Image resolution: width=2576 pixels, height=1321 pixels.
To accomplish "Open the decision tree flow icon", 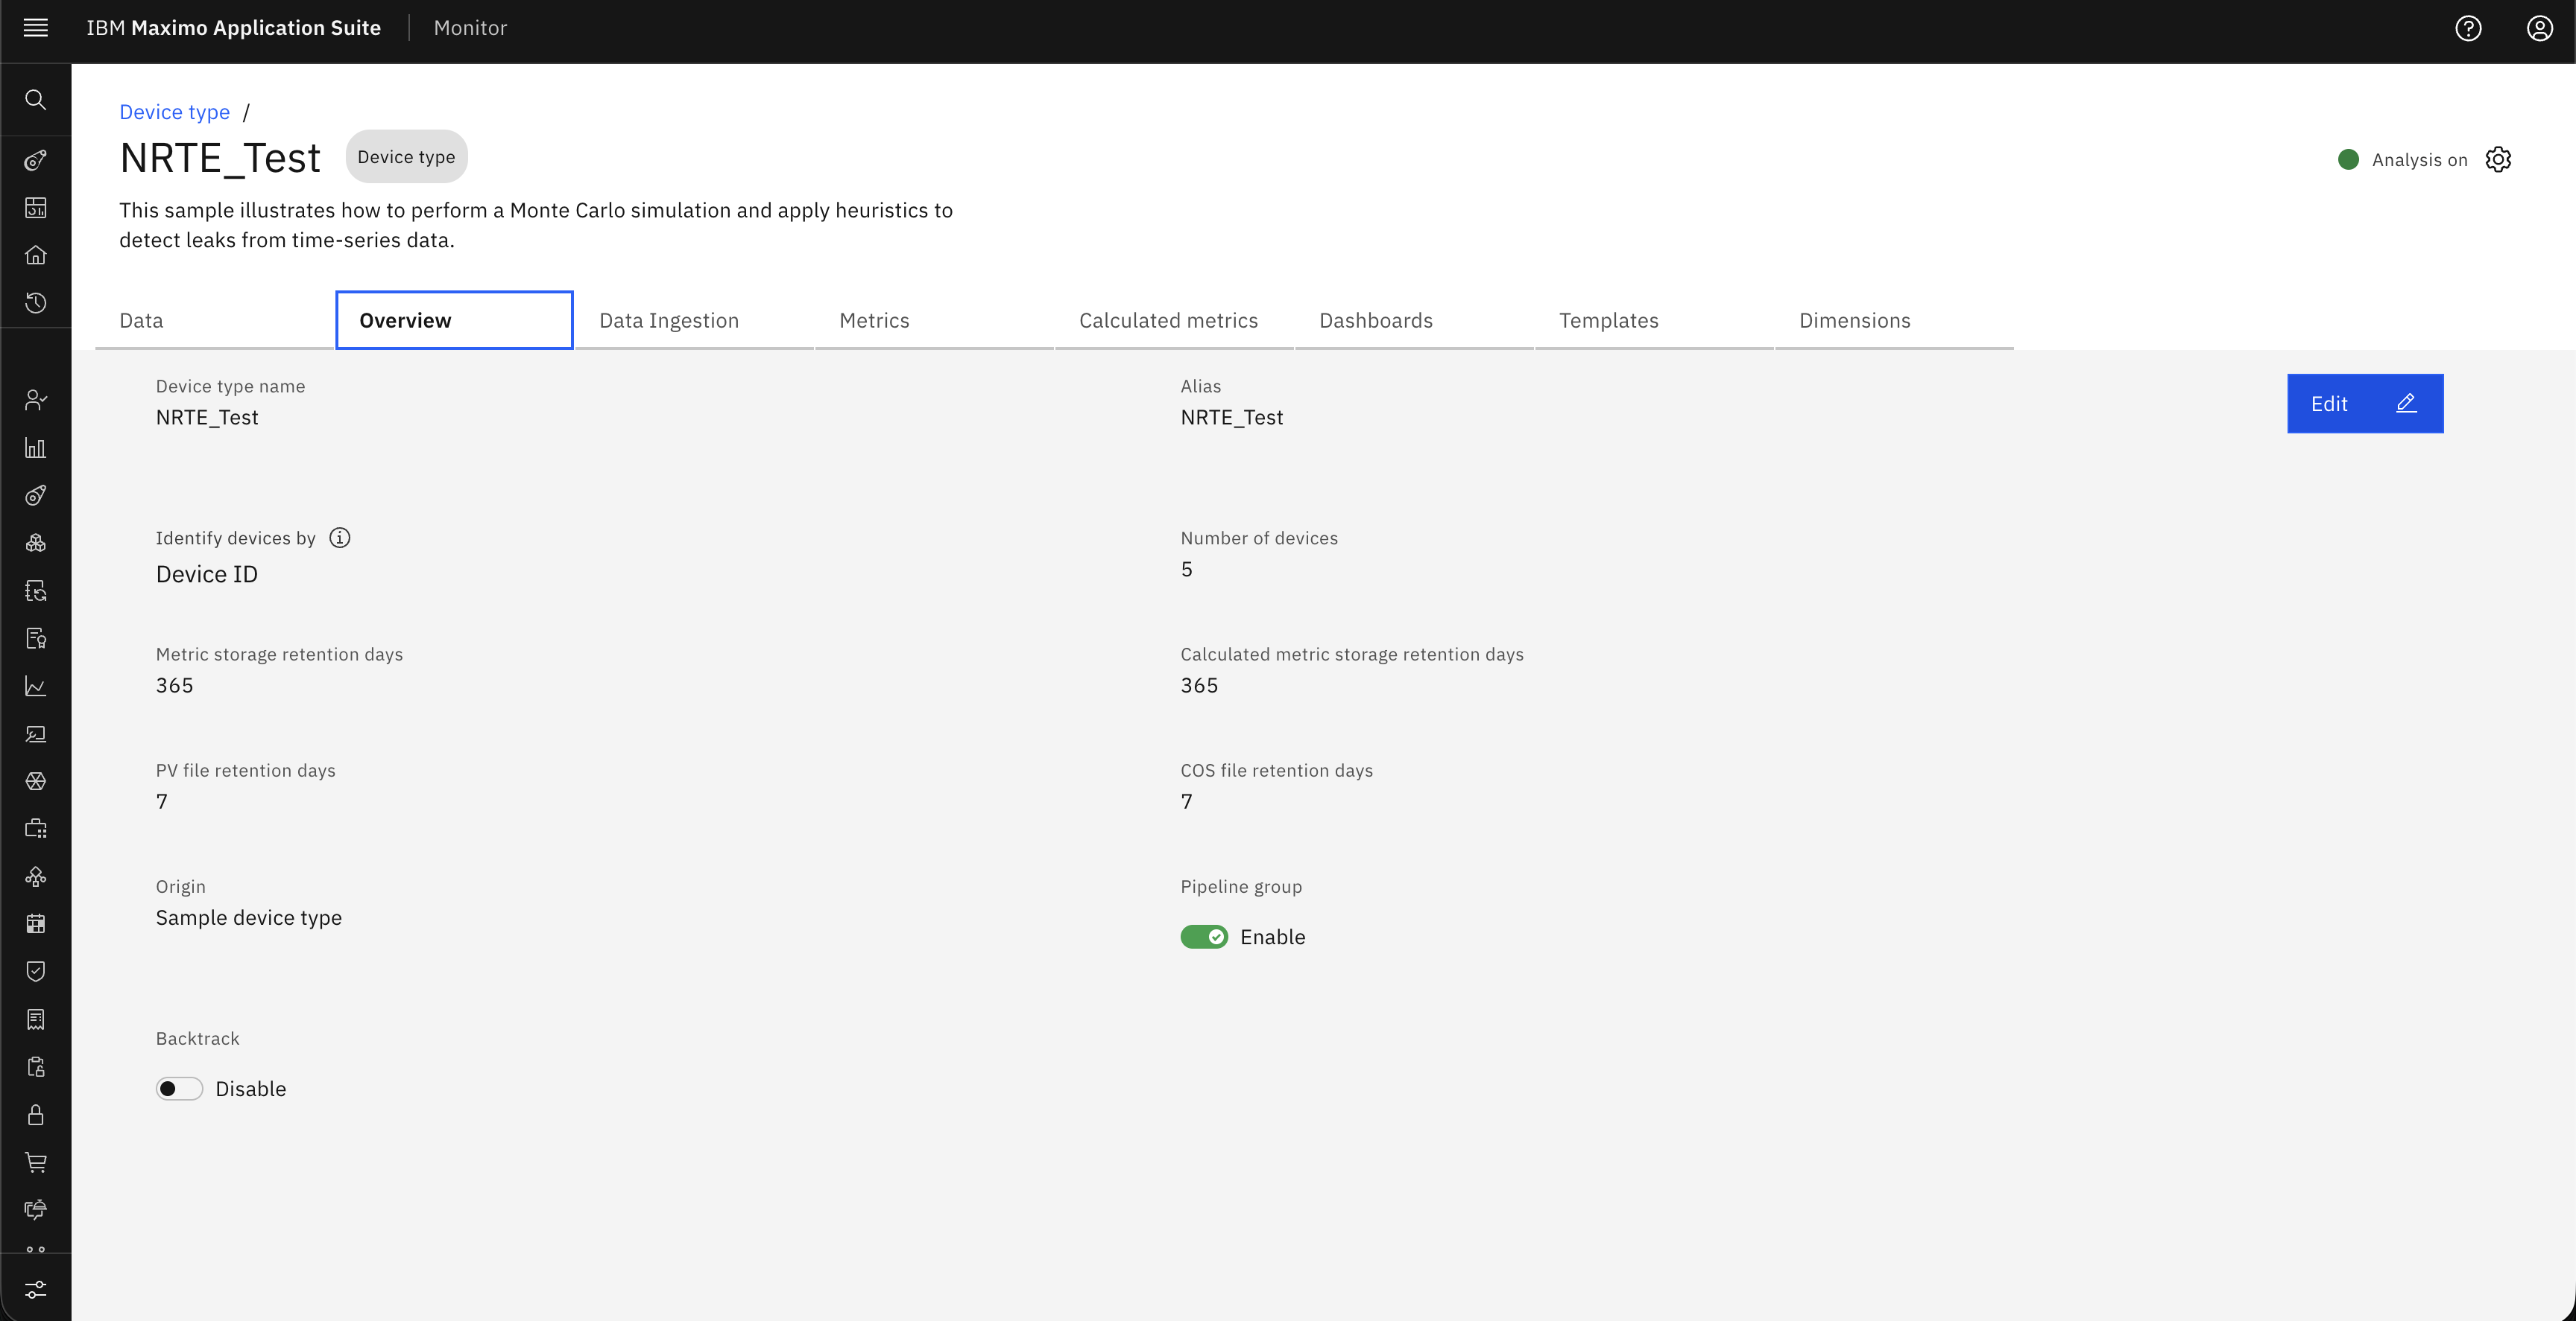I will (x=35, y=877).
